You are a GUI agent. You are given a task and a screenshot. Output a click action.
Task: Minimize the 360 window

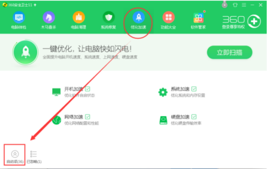pos(252,5)
